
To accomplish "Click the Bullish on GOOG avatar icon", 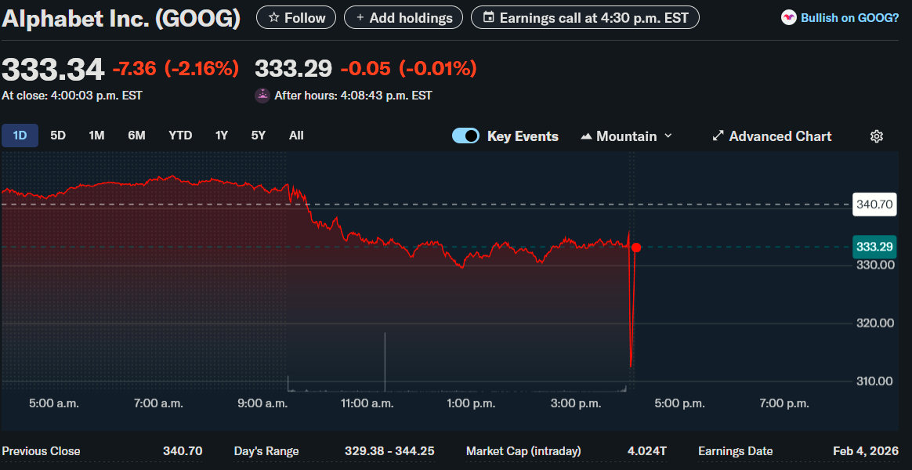I will coord(789,18).
